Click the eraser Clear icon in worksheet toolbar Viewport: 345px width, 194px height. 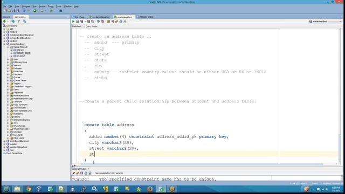[x=116, y=22]
